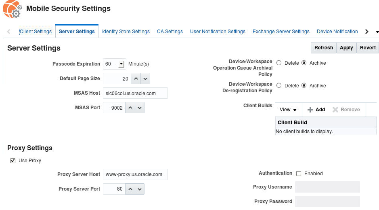Decrease Proxy Server Port with down arrow
The image size is (379, 210).
(x=139, y=189)
